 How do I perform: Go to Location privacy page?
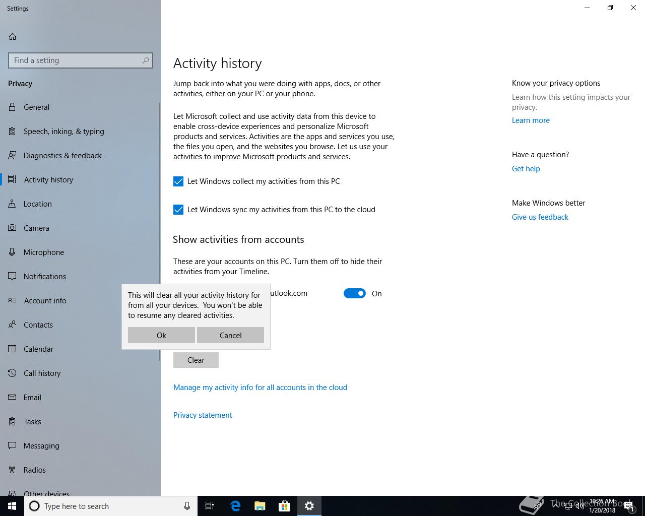pos(80,204)
